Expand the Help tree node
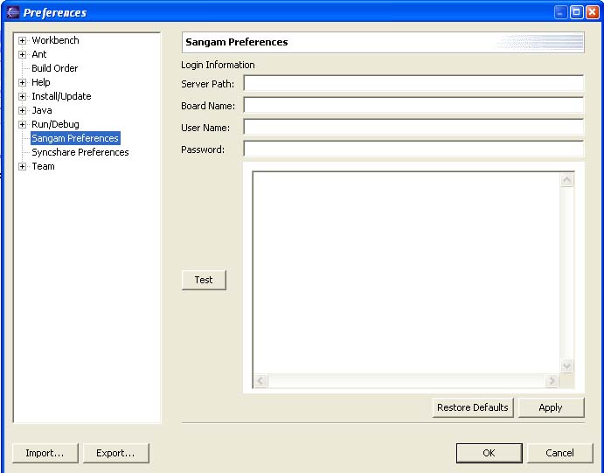The height and width of the screenshot is (473, 604). pos(23,82)
